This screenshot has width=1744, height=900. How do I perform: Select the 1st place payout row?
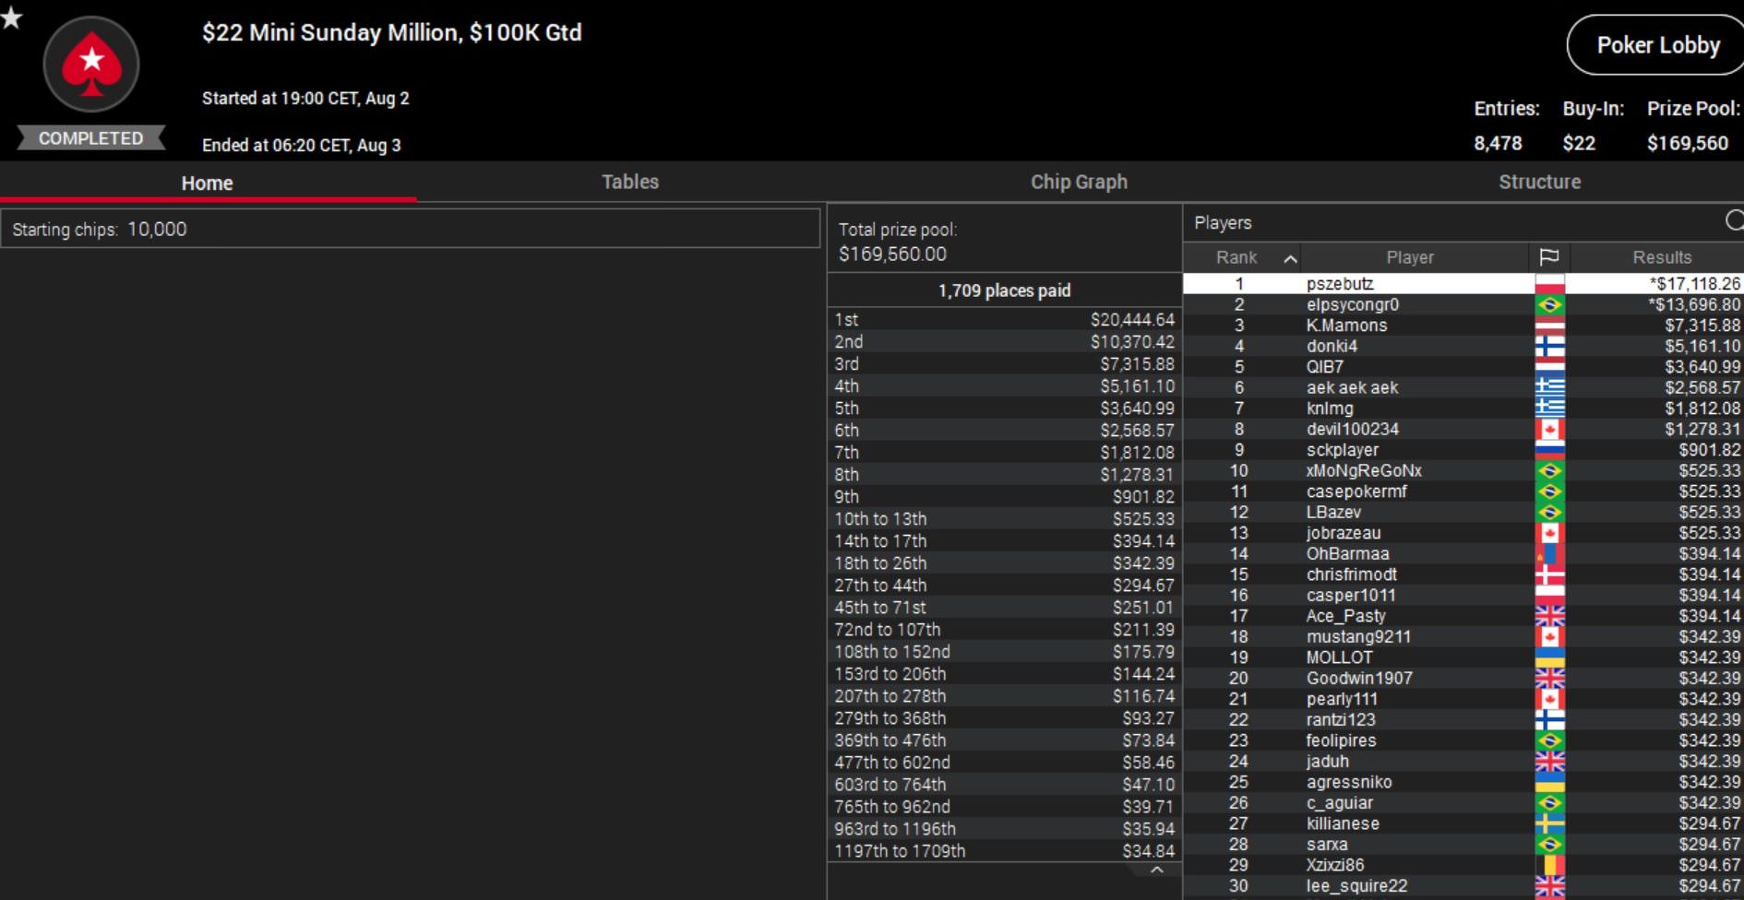[x=1004, y=320]
